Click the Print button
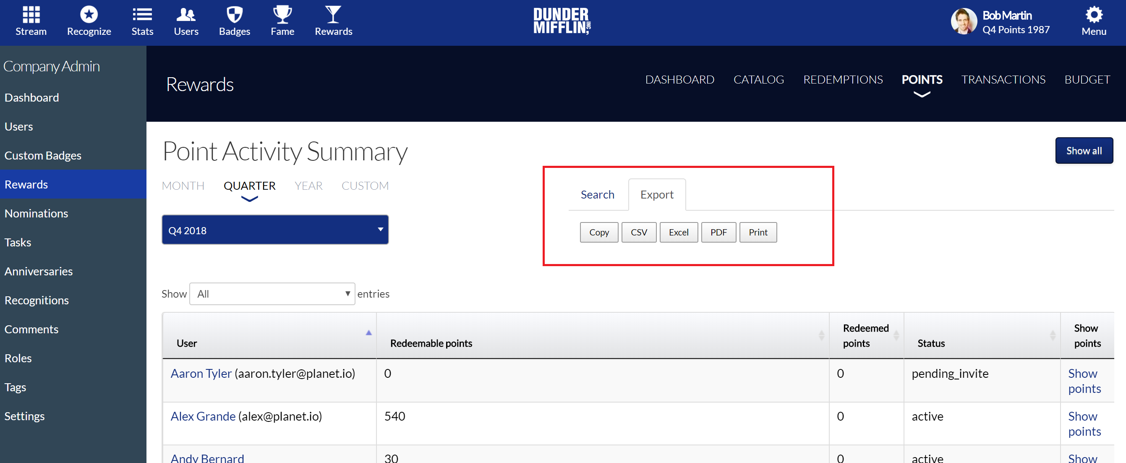The height and width of the screenshot is (463, 1126). point(758,232)
